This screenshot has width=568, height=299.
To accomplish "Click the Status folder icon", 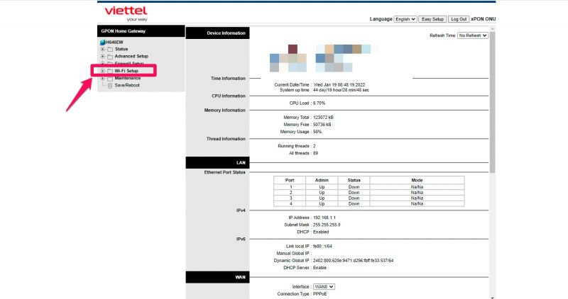I will [x=109, y=49].
